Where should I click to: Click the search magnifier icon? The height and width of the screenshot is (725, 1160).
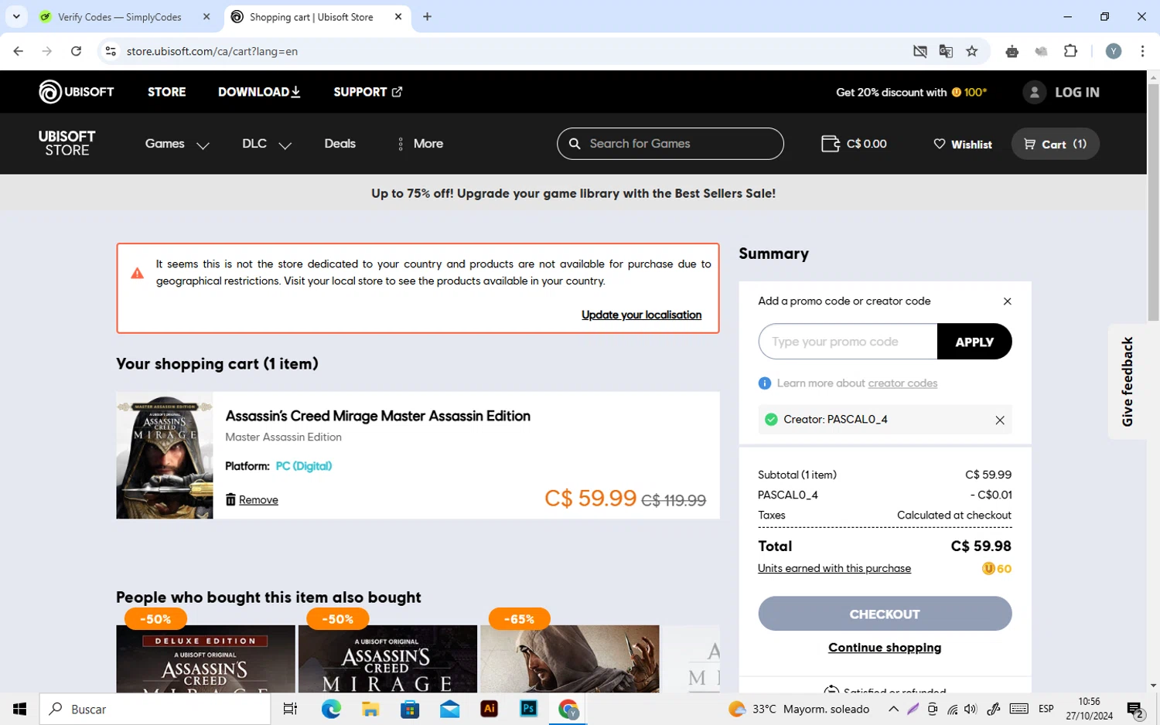click(575, 144)
